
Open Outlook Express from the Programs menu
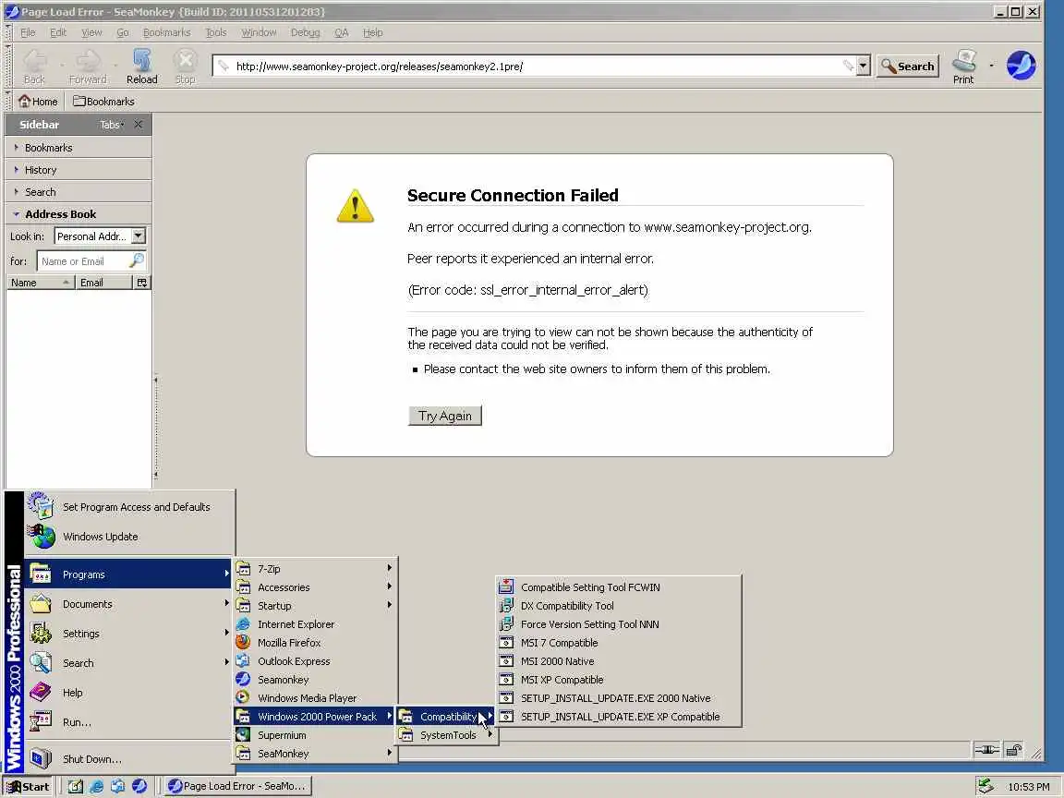click(x=316, y=661)
